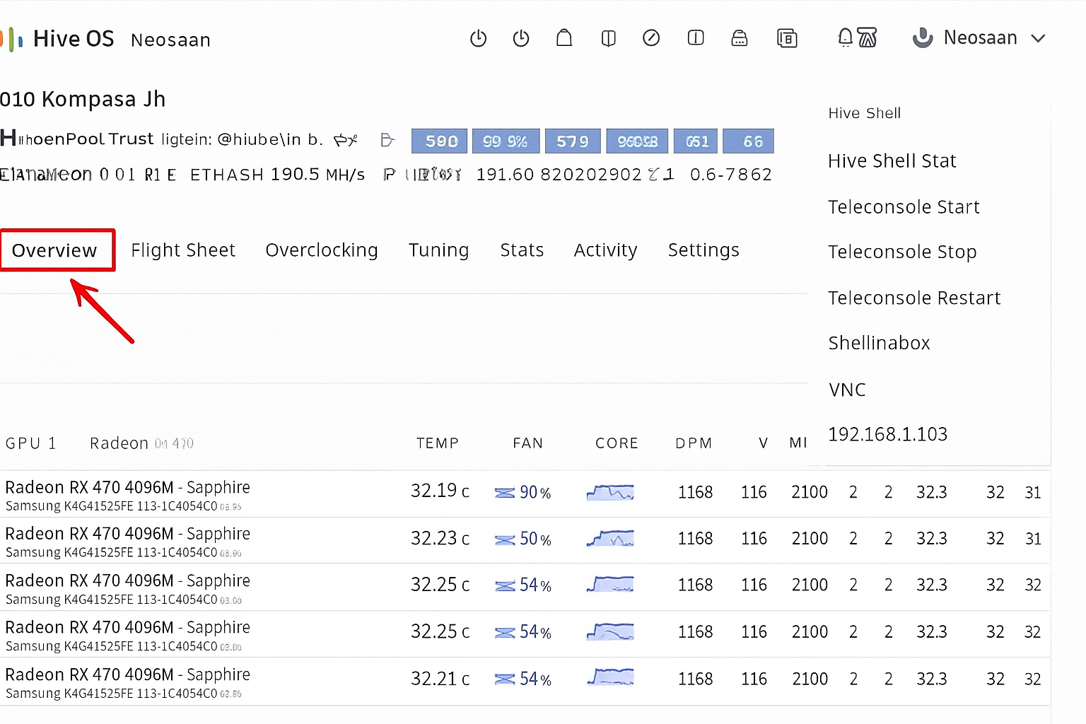Viewport: 1086px width, 724px height.
Task: View the Activity tab
Action: [x=605, y=250]
